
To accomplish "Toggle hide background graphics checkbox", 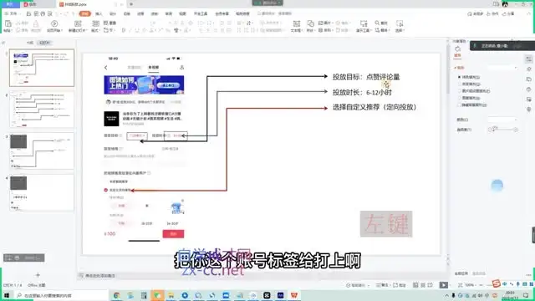I will (x=460, y=105).
